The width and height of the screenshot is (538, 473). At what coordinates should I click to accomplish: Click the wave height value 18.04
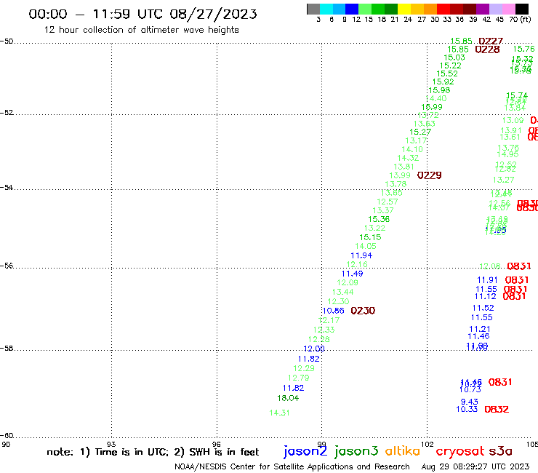[x=288, y=398]
